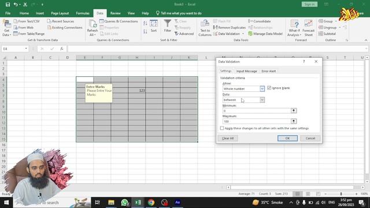
Task: Open the File tab
Action: (8, 13)
